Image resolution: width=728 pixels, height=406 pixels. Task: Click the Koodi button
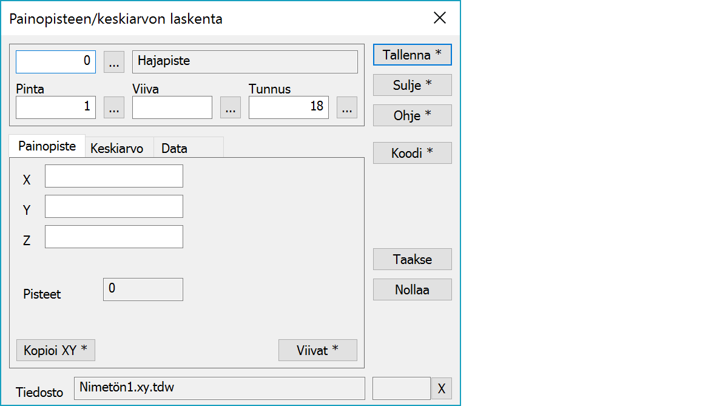[x=412, y=153]
